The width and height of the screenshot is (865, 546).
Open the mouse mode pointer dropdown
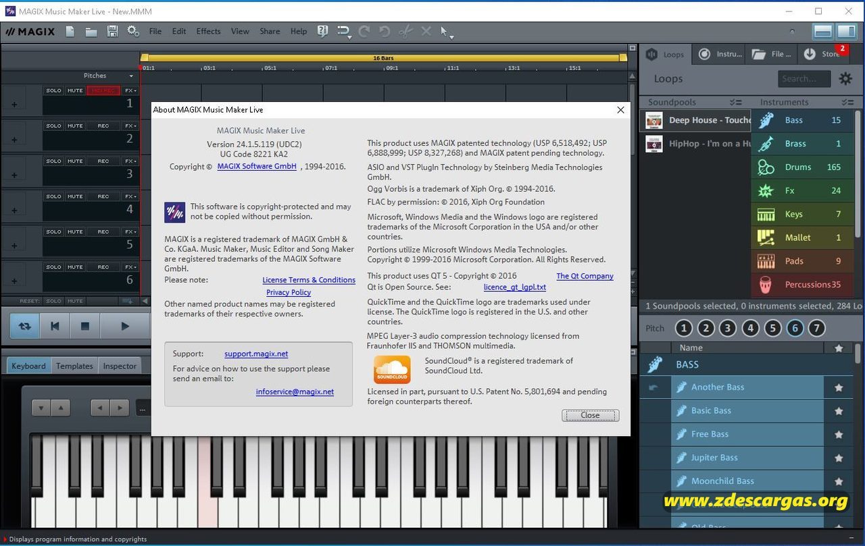[x=446, y=32]
